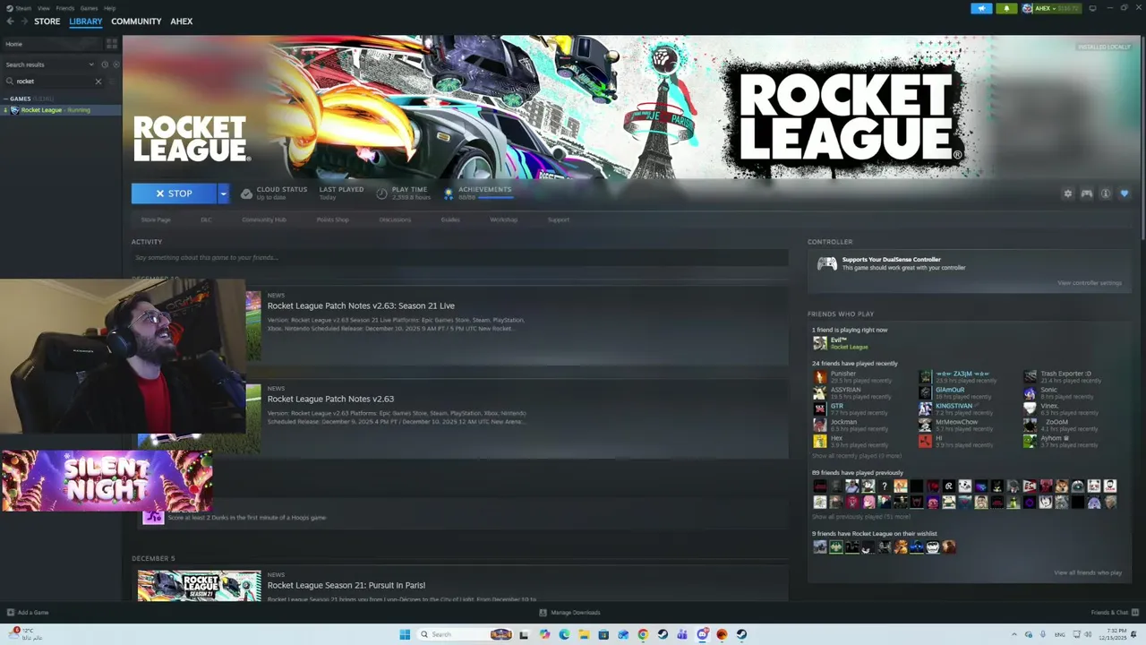Click Add a Game plus icon
The height and width of the screenshot is (645, 1146).
click(10, 613)
